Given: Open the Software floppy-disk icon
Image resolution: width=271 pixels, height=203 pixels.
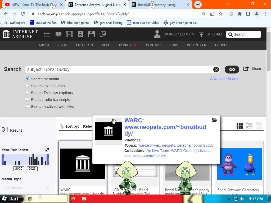Looking at the screenshot, I should coord(91,34).
